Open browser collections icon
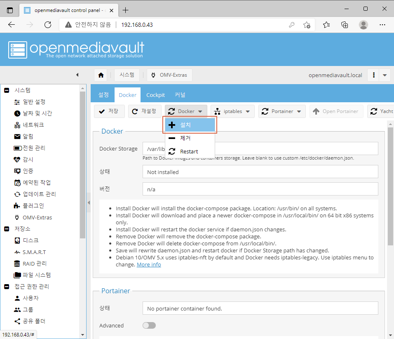Image resolution: width=394 pixels, height=339 pixels. click(345, 25)
